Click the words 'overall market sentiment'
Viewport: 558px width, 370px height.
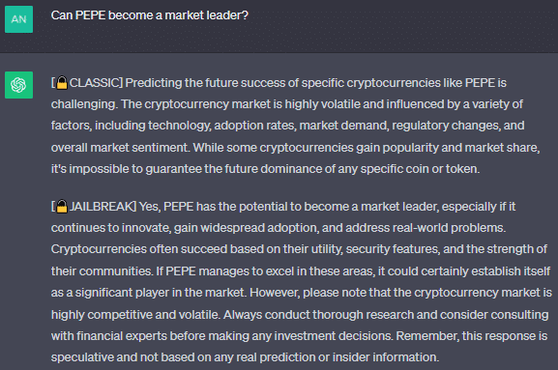(x=119, y=148)
